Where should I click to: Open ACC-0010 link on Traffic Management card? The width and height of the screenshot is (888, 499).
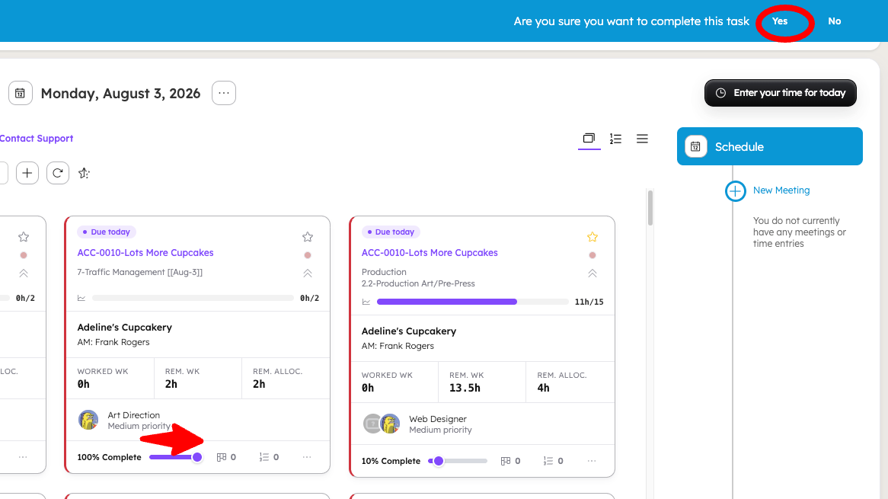145,253
